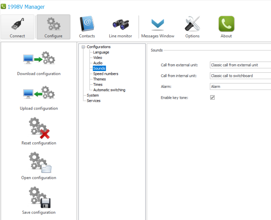Select the Themes tree entry

coord(99,79)
